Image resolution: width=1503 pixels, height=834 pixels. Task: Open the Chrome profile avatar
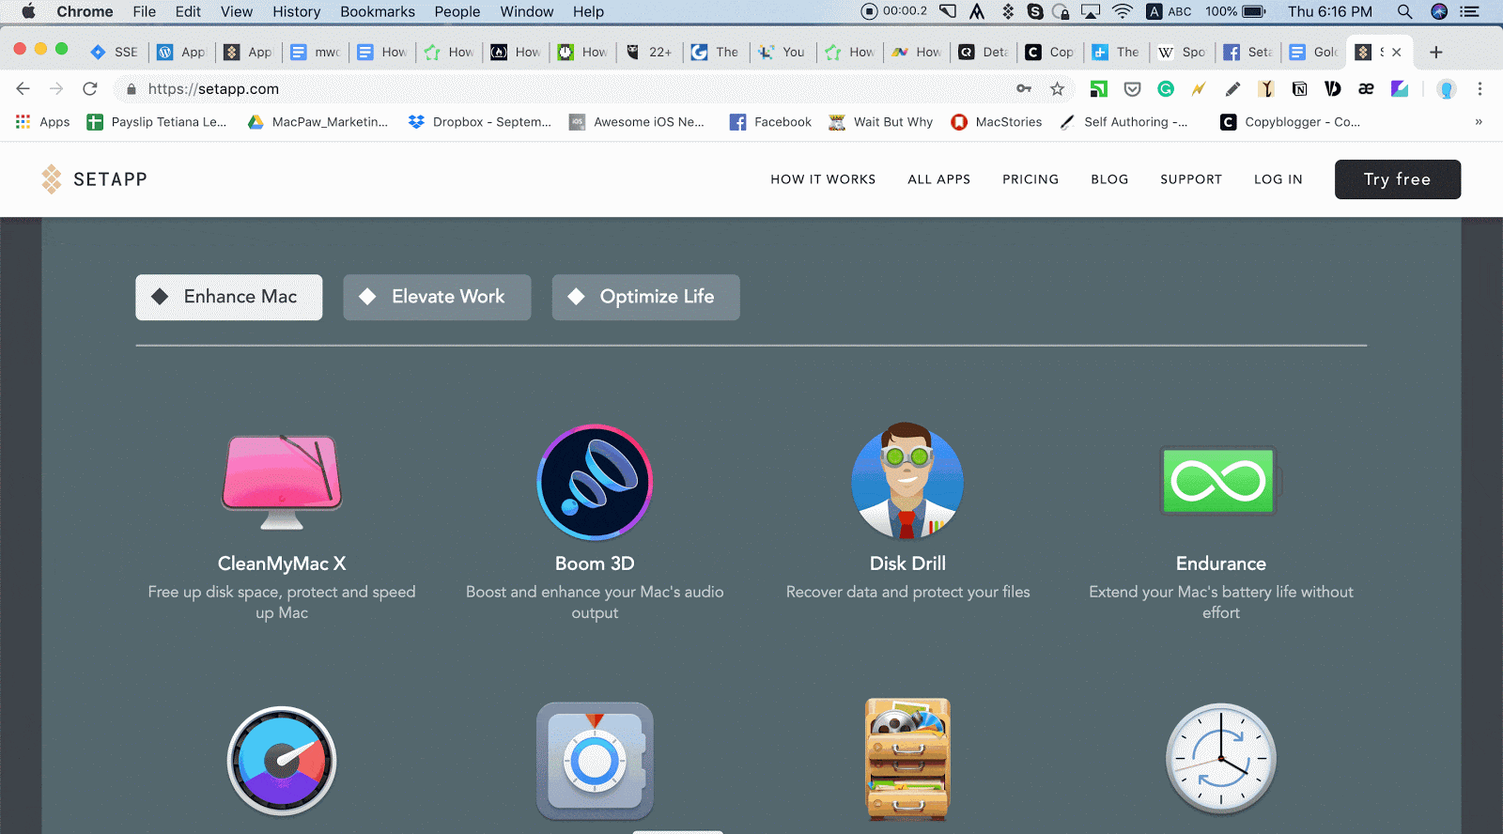(x=1447, y=88)
